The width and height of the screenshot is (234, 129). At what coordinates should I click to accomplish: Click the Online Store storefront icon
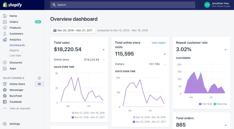[5, 84]
